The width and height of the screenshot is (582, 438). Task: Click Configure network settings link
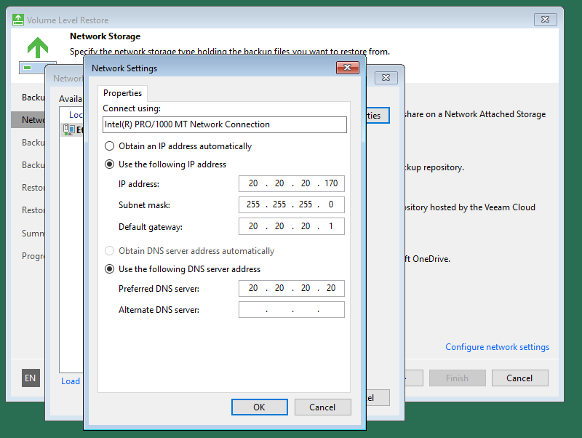[x=497, y=347]
